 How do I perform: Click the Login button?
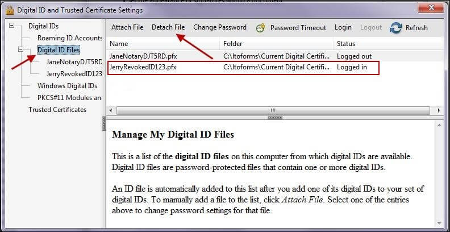(343, 27)
